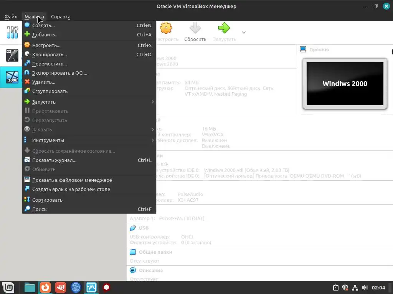The width and height of the screenshot is (393, 294).
Task: Choose Поиск menu entry
Action: tap(89, 209)
